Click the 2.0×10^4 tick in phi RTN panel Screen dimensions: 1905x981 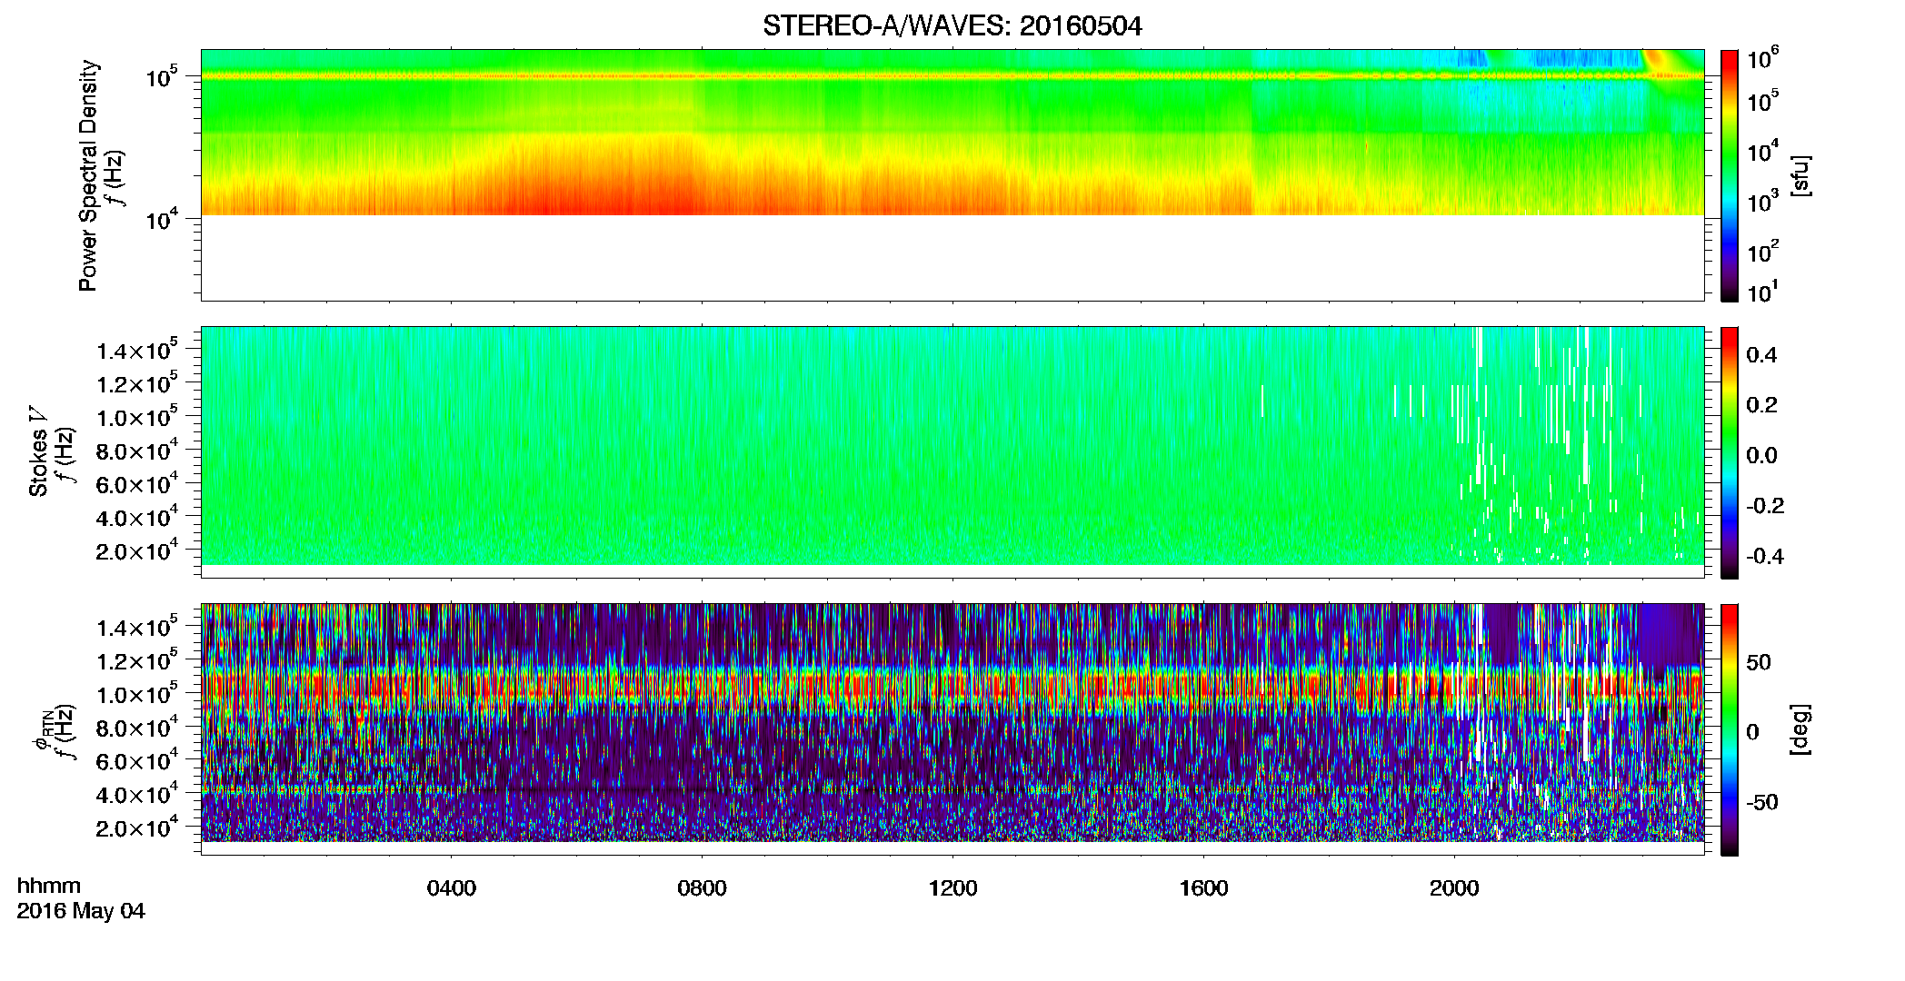[136, 826]
